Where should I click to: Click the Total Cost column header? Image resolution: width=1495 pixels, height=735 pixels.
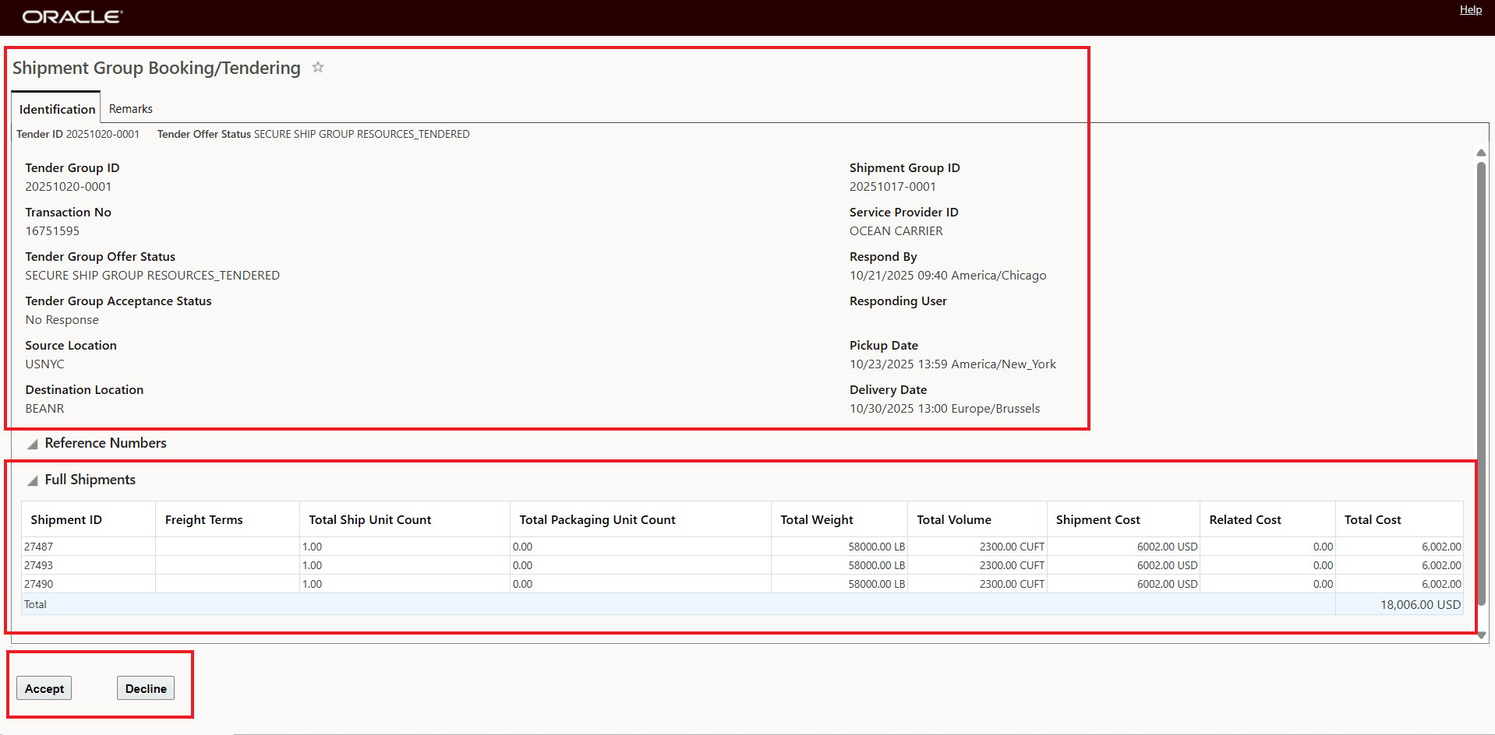point(1373,519)
